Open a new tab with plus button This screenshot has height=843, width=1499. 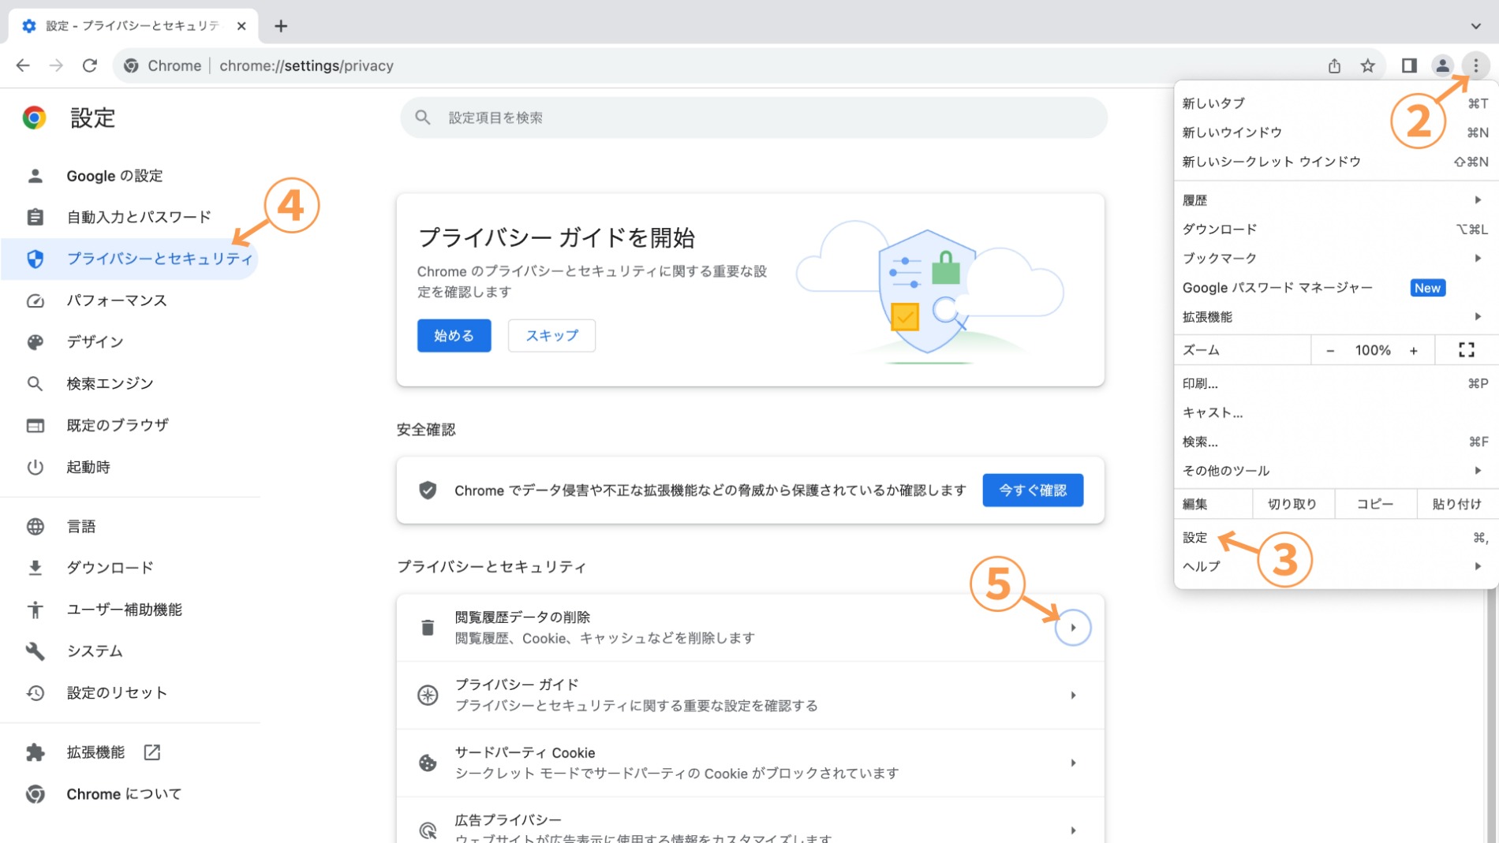(281, 26)
